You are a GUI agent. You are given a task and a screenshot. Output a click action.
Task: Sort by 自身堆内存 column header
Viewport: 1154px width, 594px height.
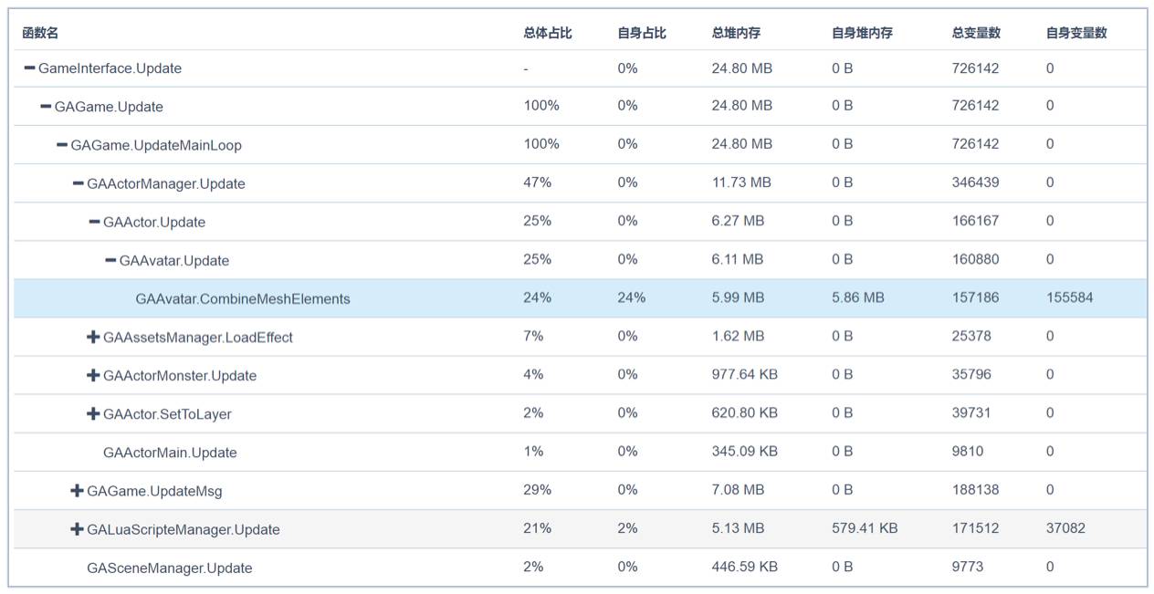[x=862, y=33]
